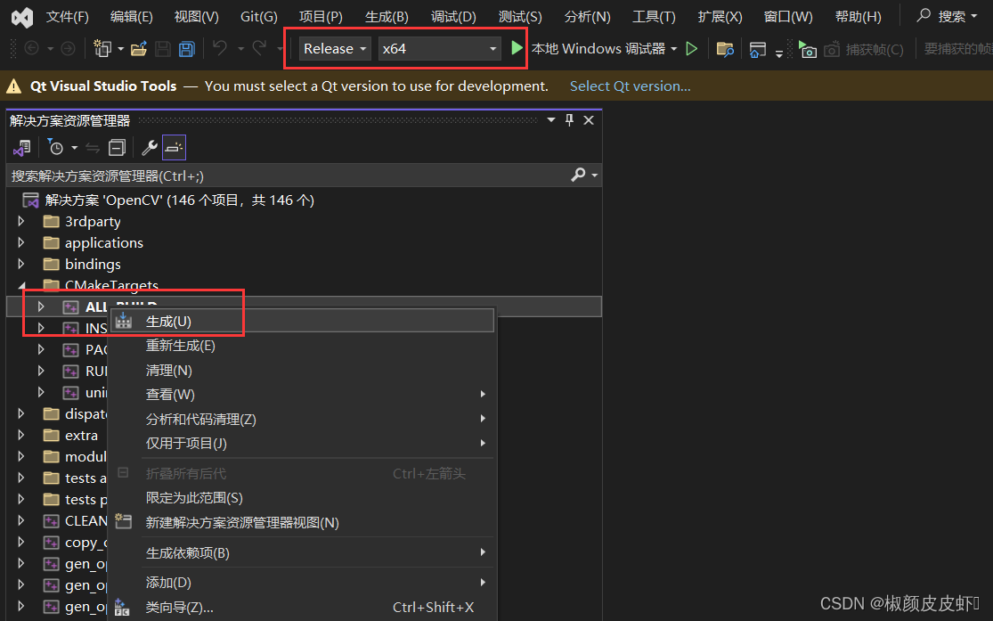Click the save file icon
Image resolution: width=993 pixels, height=621 pixels.
(163, 49)
